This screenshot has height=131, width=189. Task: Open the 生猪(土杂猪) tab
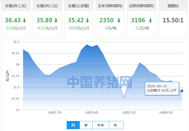79,6
